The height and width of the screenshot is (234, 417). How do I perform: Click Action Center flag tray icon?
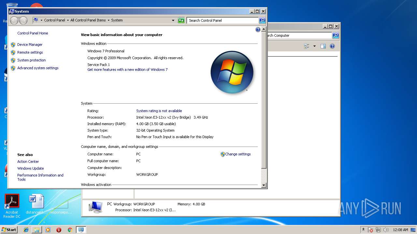370,230
